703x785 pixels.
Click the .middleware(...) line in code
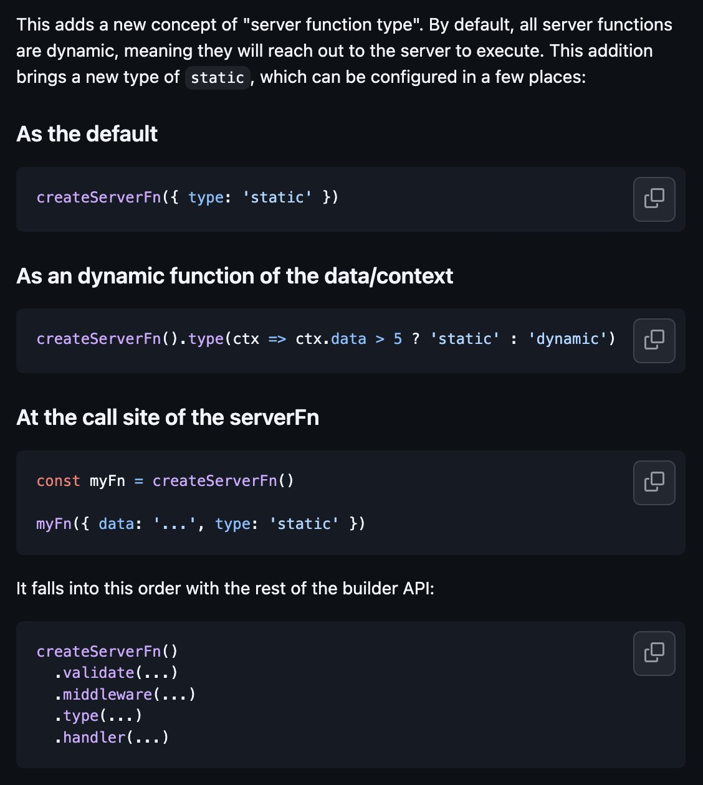[125, 694]
